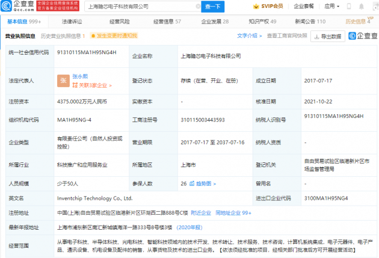Select the business term 2017-07-17 至 2037-07-16
This screenshot has height=258, width=379.
coord(212,143)
